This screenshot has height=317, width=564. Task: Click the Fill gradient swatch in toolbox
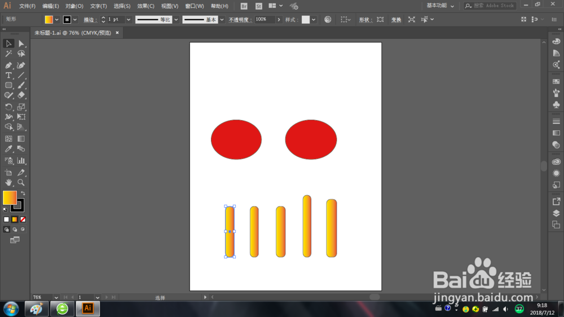pyautogui.click(x=10, y=198)
